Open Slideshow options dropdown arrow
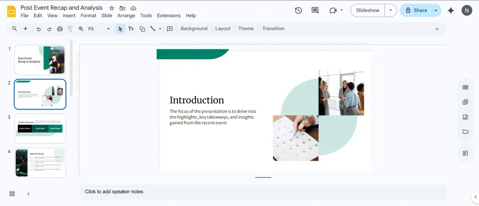Viewport: 479px width, 206px height. pos(391,10)
